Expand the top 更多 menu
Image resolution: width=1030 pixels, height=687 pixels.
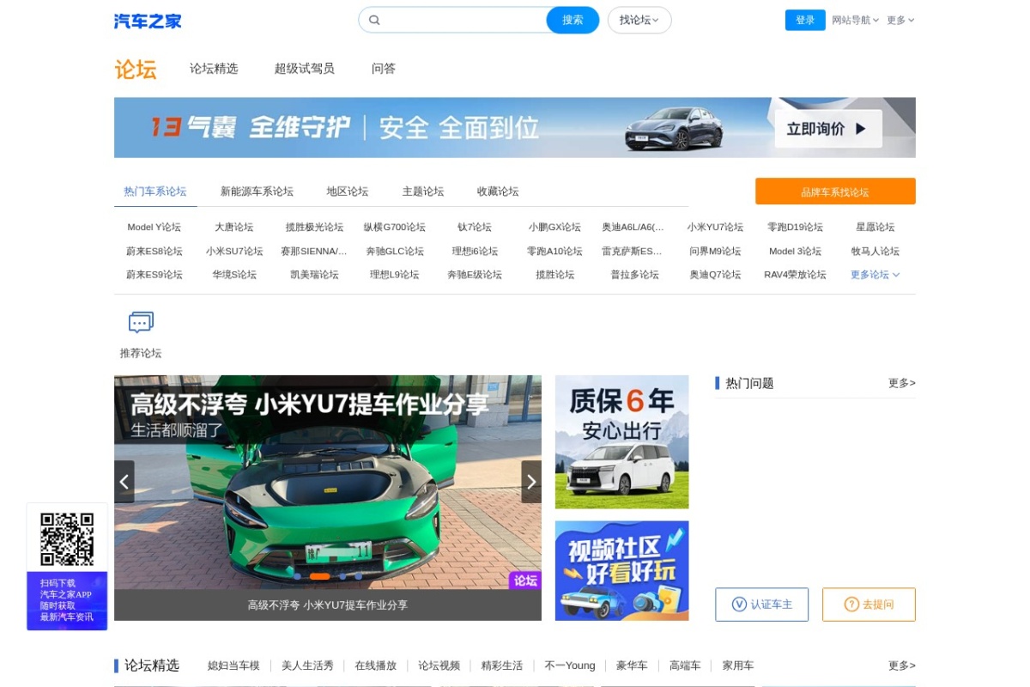coord(900,20)
